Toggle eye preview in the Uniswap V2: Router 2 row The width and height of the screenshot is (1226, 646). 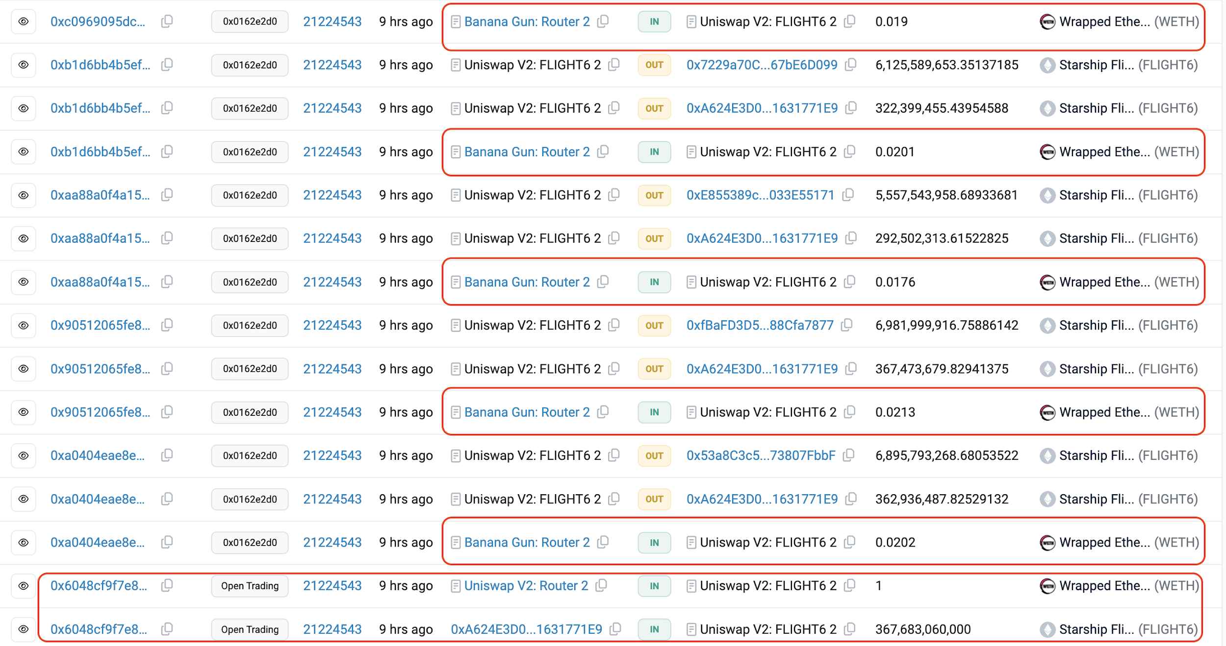[24, 586]
